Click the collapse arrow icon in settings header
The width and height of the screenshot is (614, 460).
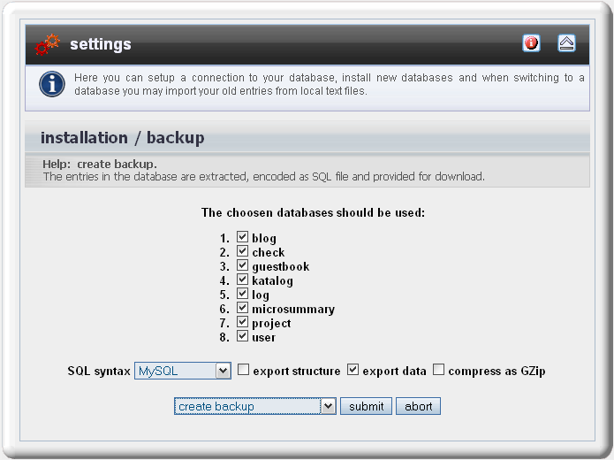point(566,43)
